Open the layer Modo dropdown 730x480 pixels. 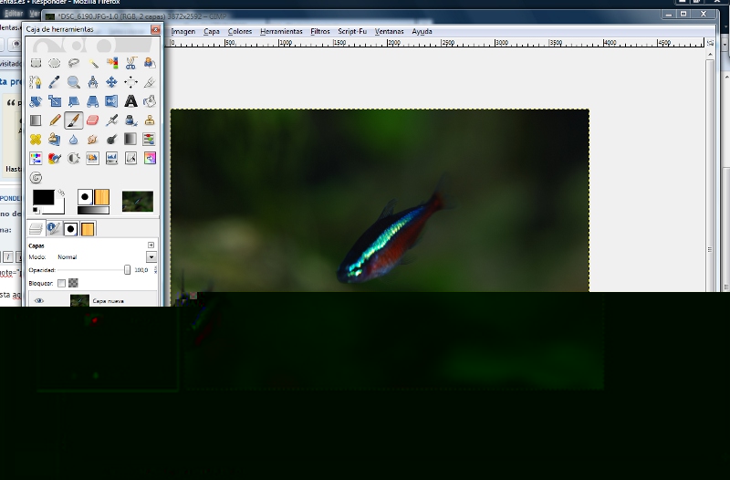(151, 257)
